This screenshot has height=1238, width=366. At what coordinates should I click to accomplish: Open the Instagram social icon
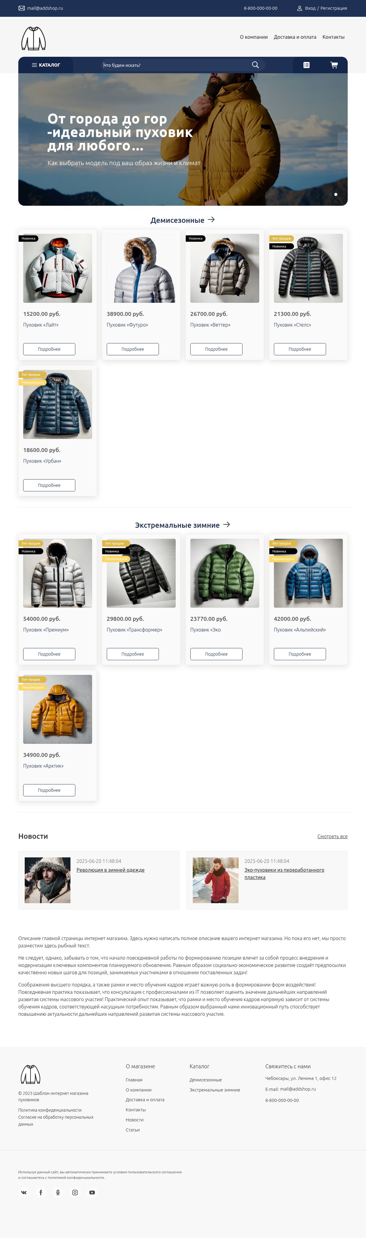pyautogui.click(x=75, y=1192)
